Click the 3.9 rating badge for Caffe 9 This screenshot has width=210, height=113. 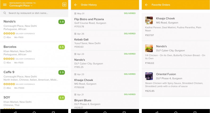click(62, 72)
